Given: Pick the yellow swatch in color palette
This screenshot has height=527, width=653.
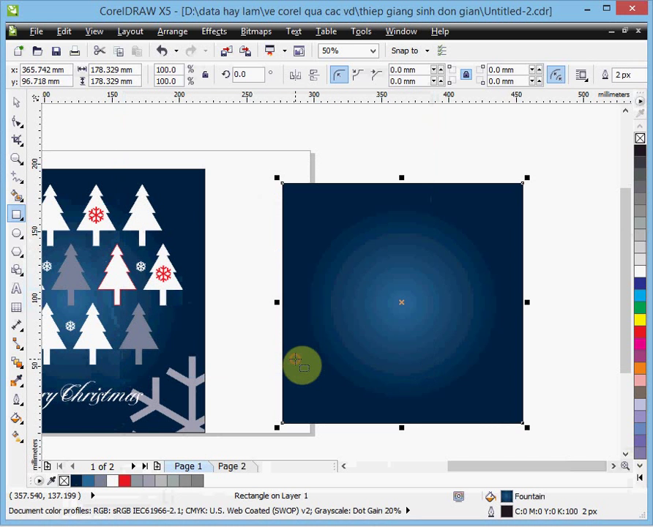Looking at the screenshot, I should (x=640, y=319).
